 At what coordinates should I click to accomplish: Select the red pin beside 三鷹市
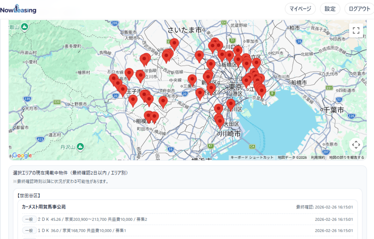tap(192, 79)
